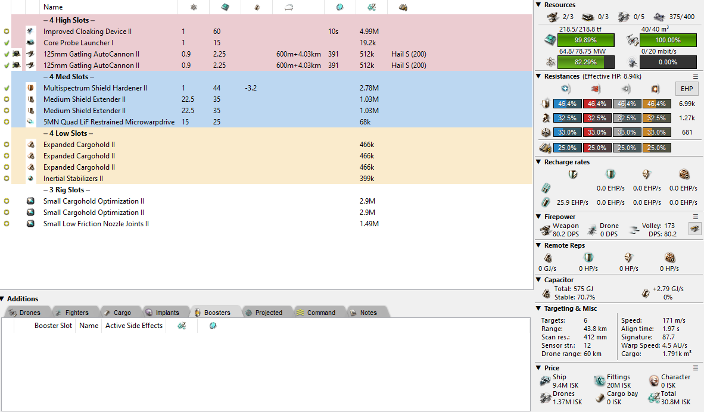Click the Multispectrum Shield Hardener II module icon
Screen dimensions: 704x412
(x=30, y=88)
